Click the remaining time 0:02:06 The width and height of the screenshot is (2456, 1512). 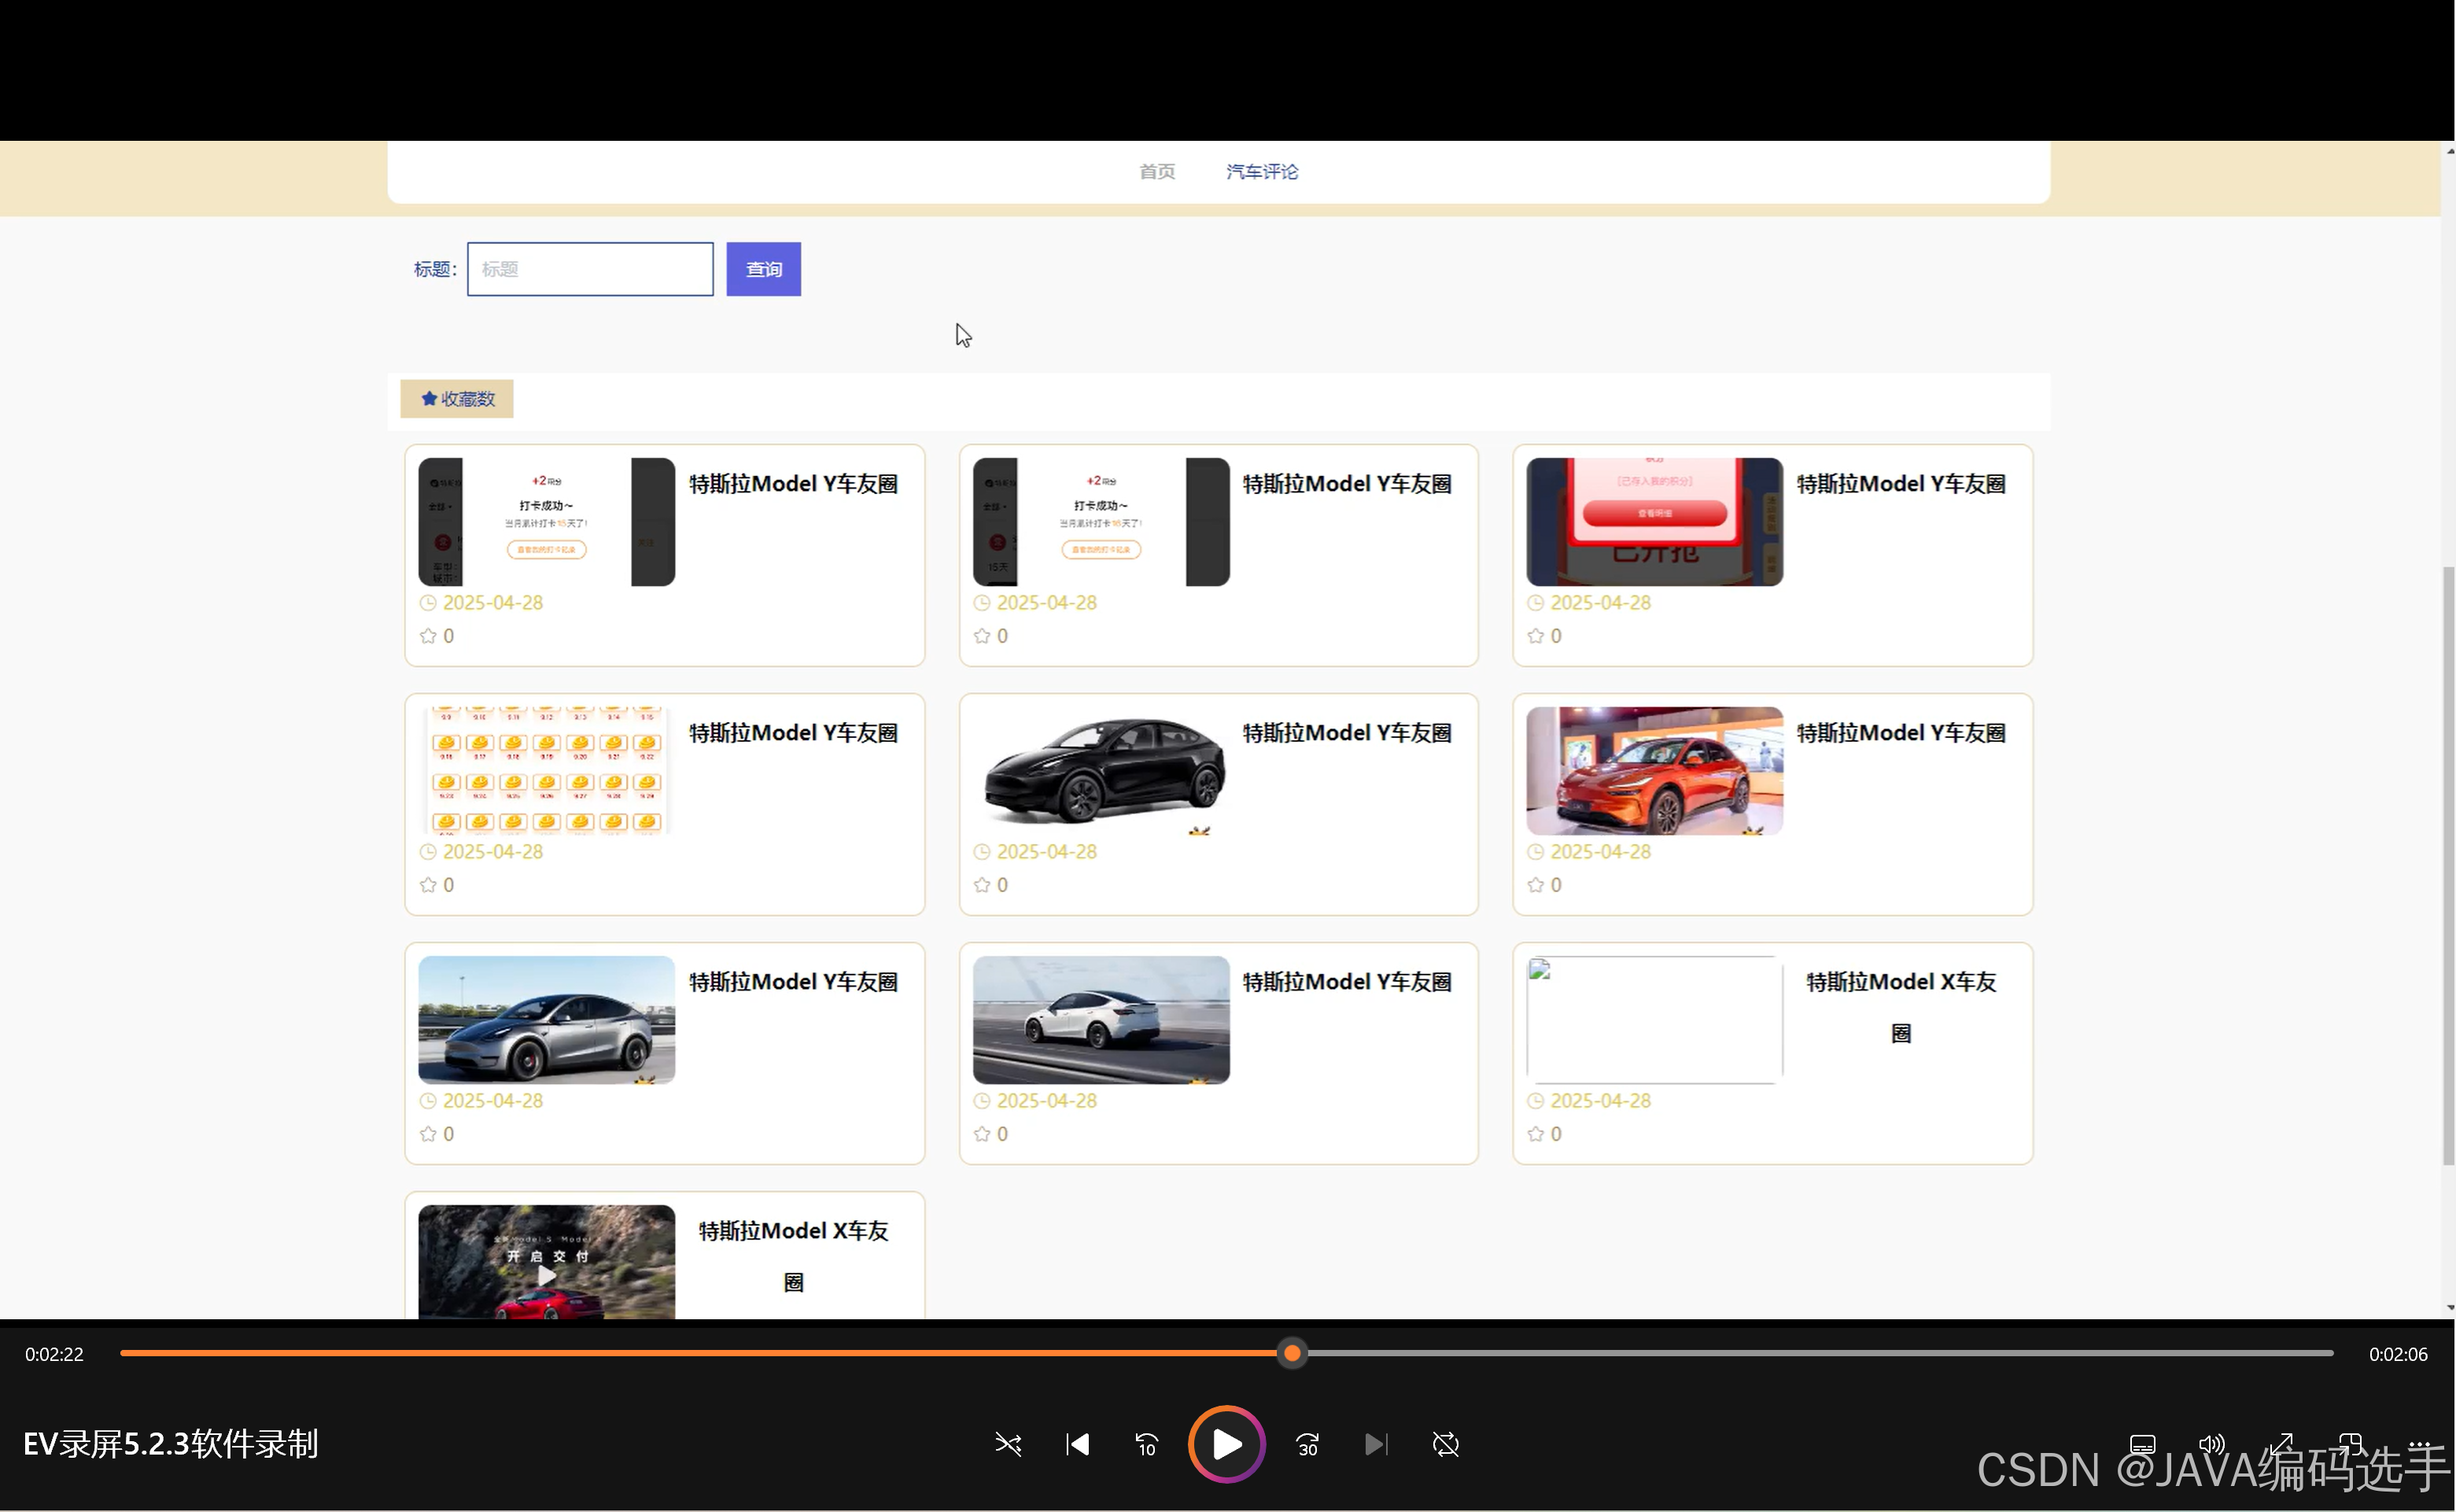(2398, 1354)
